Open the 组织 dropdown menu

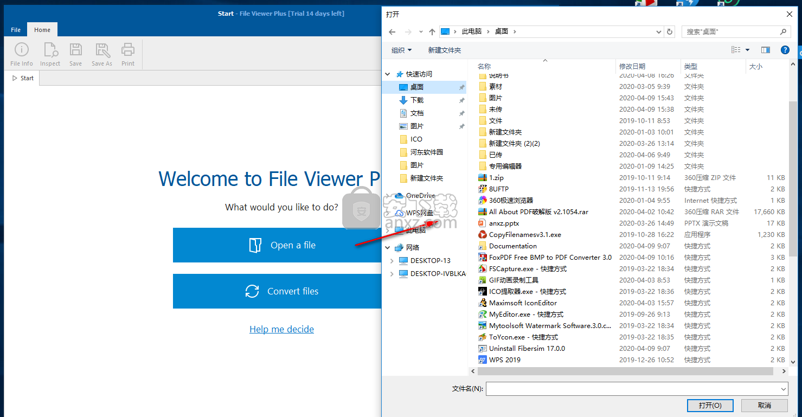(x=402, y=50)
